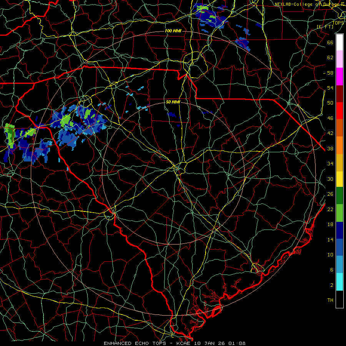Click the "14" legend value
The width and height of the screenshot is (346, 346).
[330, 240]
